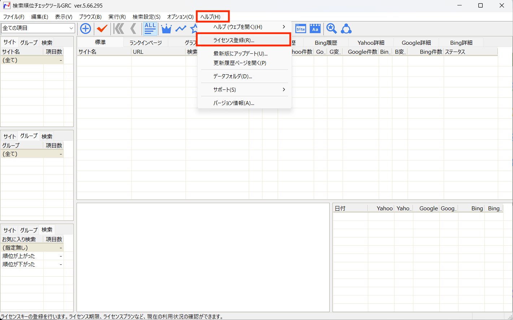This screenshot has width=513, height=320.
Task: Select グループ tab in the サイト名 panel
Action: click(29, 43)
